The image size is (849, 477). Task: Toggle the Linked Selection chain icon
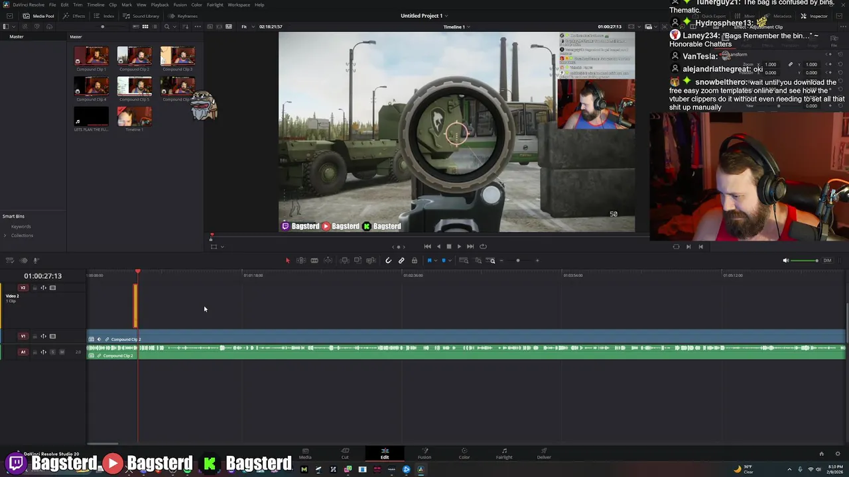401,260
